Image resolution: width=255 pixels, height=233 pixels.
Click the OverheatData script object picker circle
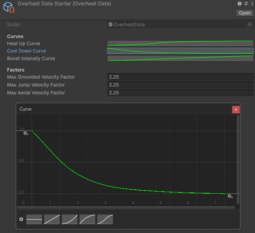pos(250,24)
